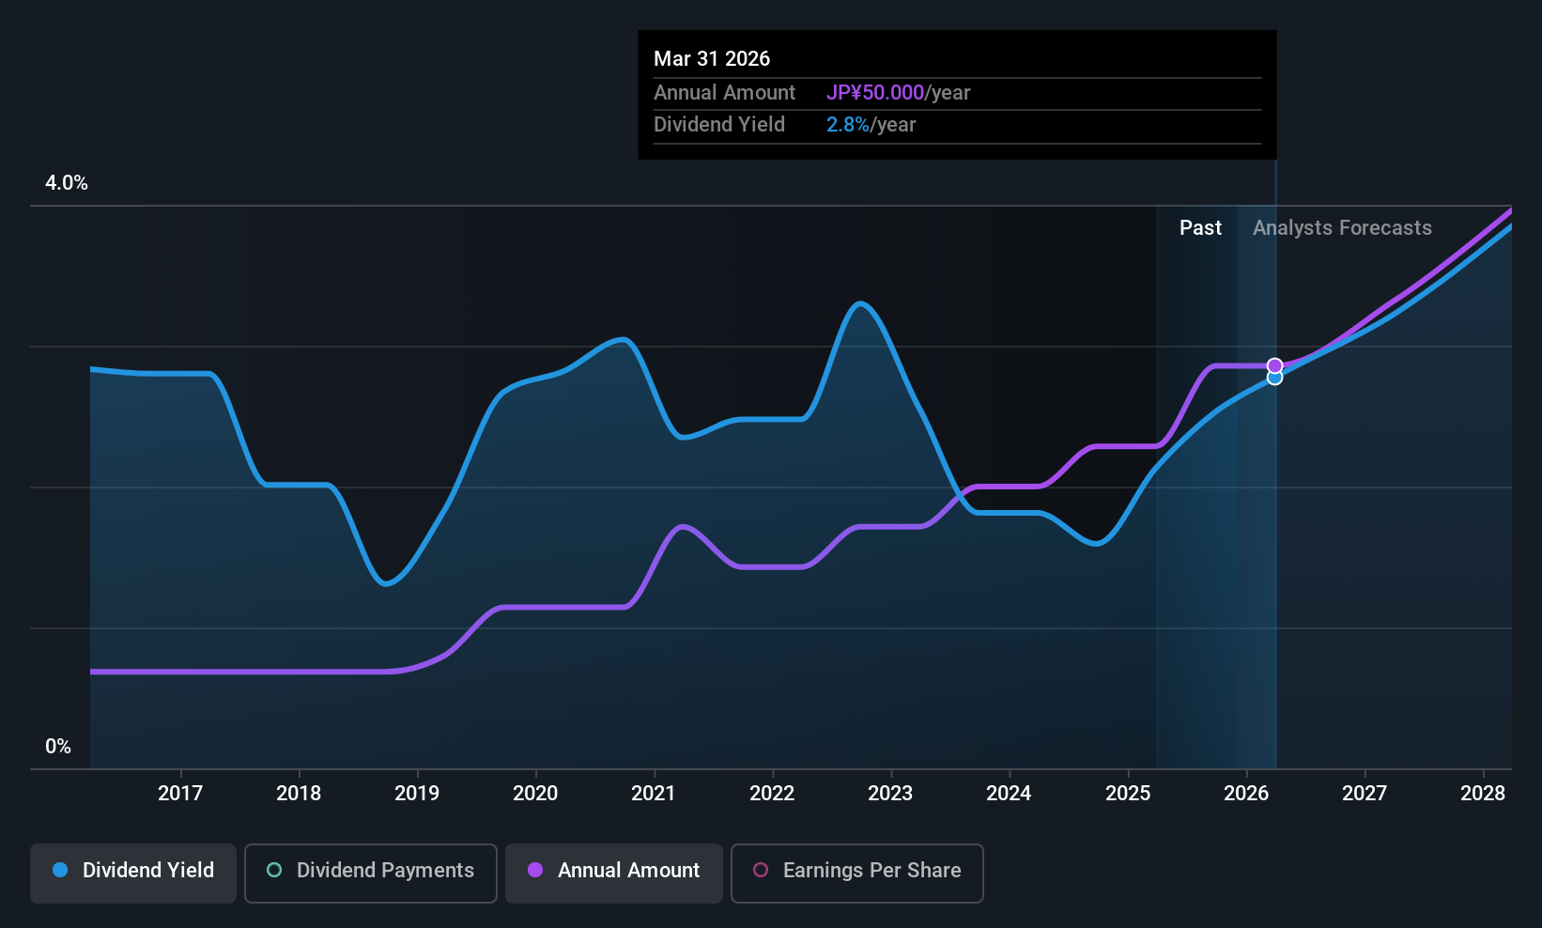The height and width of the screenshot is (928, 1542).
Task: Select the 2020 x-axis label
Action: (x=535, y=794)
